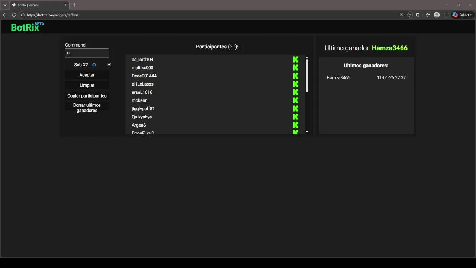Viewport: 476px width, 268px height.
Task: Click the Kick icon next to as_lord104
Action: (x=296, y=60)
